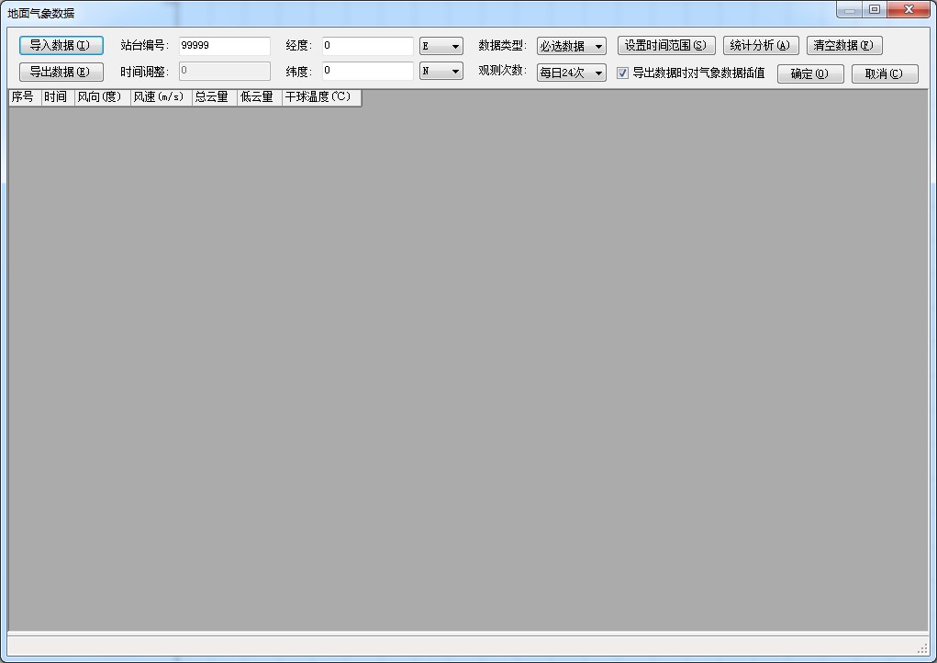Expand the 数据类型 dropdown showing 必选数据
Viewport: 937px width, 663px height.
point(571,46)
